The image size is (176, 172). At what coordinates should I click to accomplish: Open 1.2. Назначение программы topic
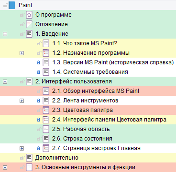coord(91,53)
